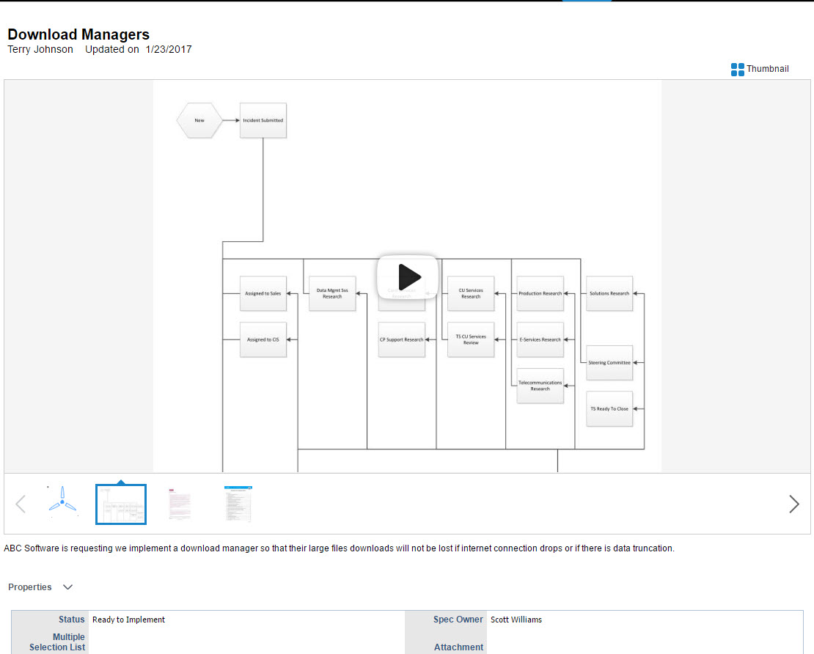Click the Production Research flowchart box
814x654 pixels.
(x=540, y=294)
